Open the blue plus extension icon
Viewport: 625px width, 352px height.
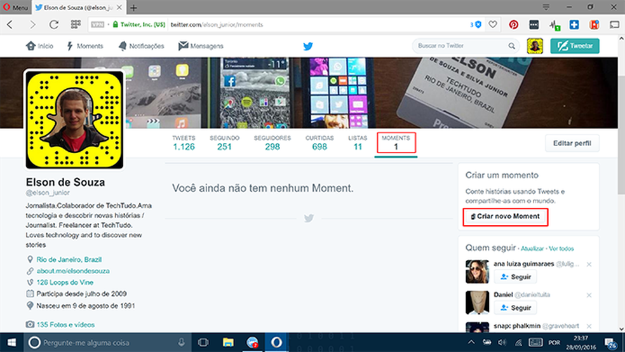[x=574, y=25]
